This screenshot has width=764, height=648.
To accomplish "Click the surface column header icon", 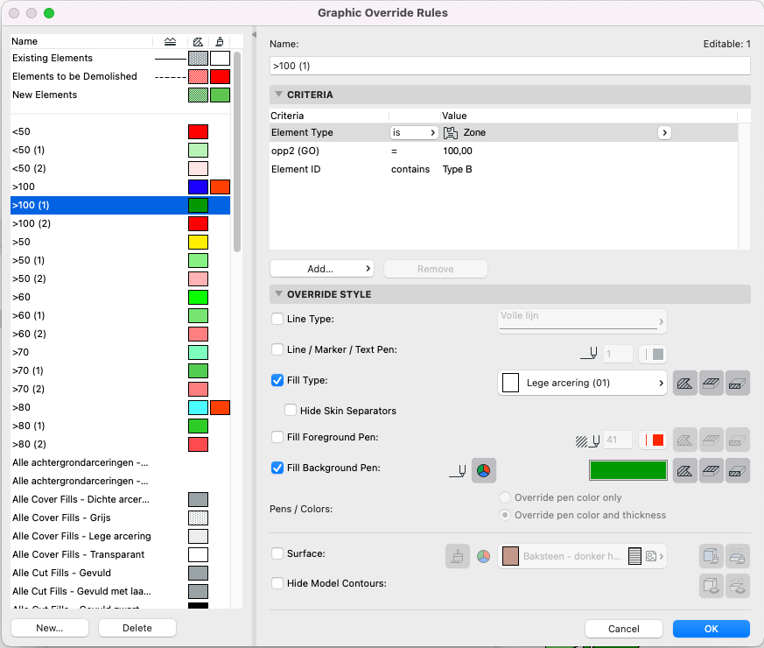I will coord(220,41).
